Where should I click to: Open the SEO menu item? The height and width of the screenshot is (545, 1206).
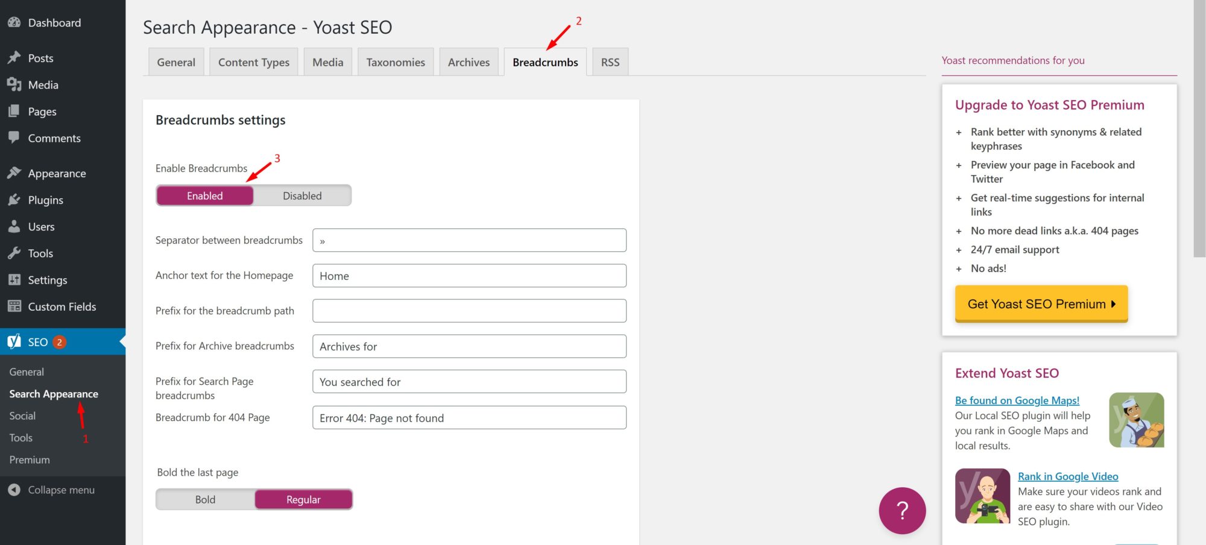pos(63,341)
